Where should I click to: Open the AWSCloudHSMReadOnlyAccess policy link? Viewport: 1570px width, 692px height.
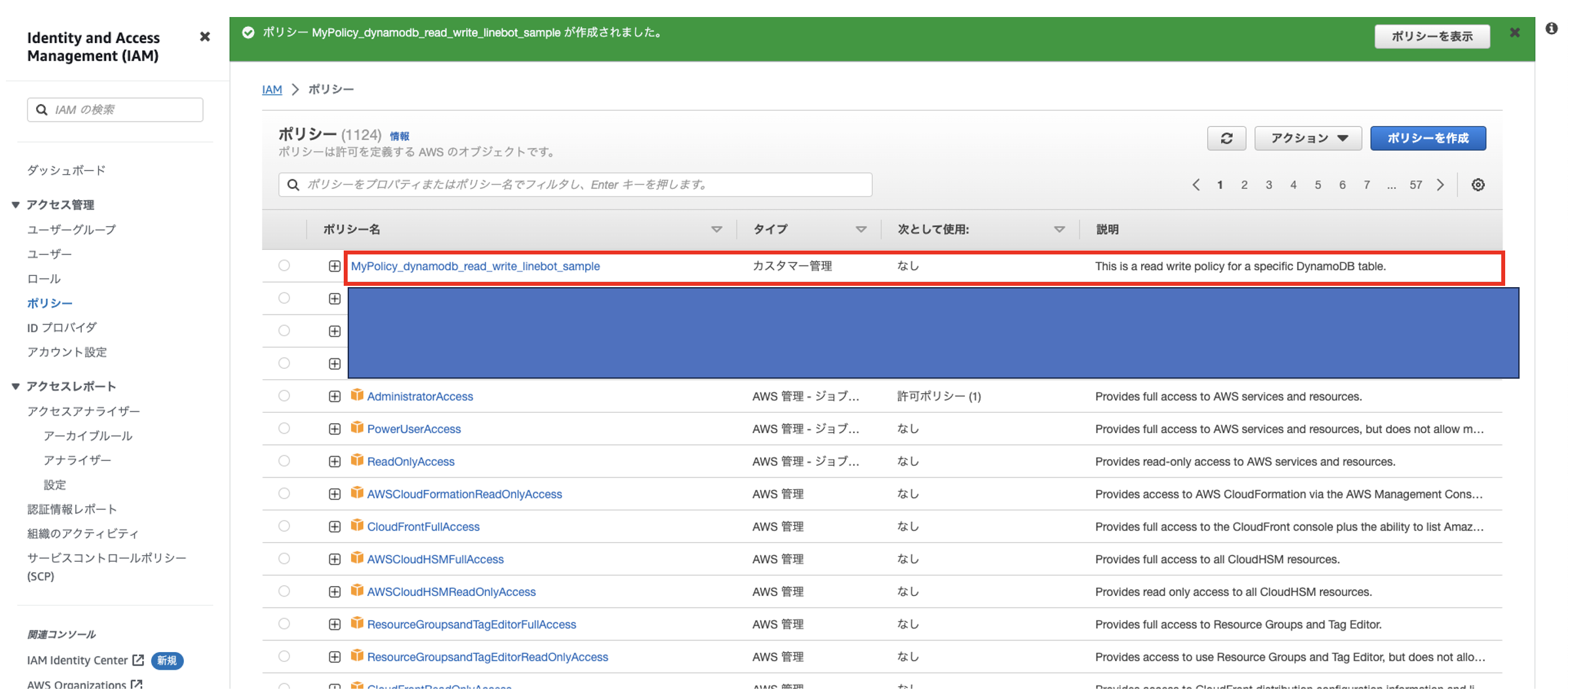coord(451,592)
